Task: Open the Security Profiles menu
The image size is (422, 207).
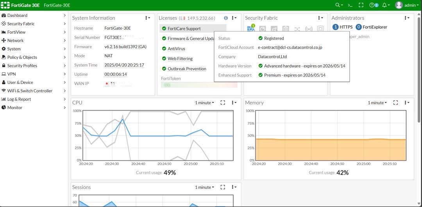Action: [x=34, y=65]
